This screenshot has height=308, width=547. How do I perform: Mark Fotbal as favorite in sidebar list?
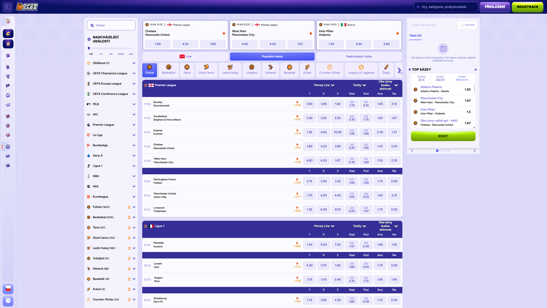pyautogui.click(x=129, y=207)
